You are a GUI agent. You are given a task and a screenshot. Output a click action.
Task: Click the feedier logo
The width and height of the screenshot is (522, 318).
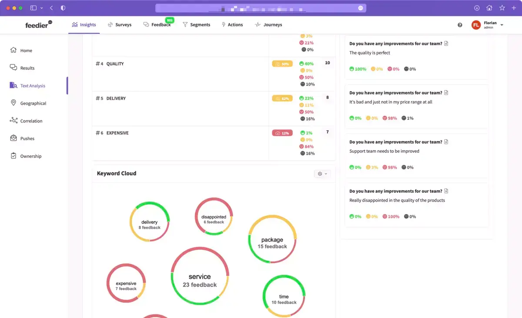[x=38, y=25]
